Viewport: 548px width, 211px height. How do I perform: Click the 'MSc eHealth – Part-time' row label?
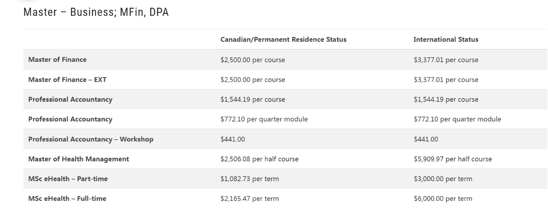(68, 179)
